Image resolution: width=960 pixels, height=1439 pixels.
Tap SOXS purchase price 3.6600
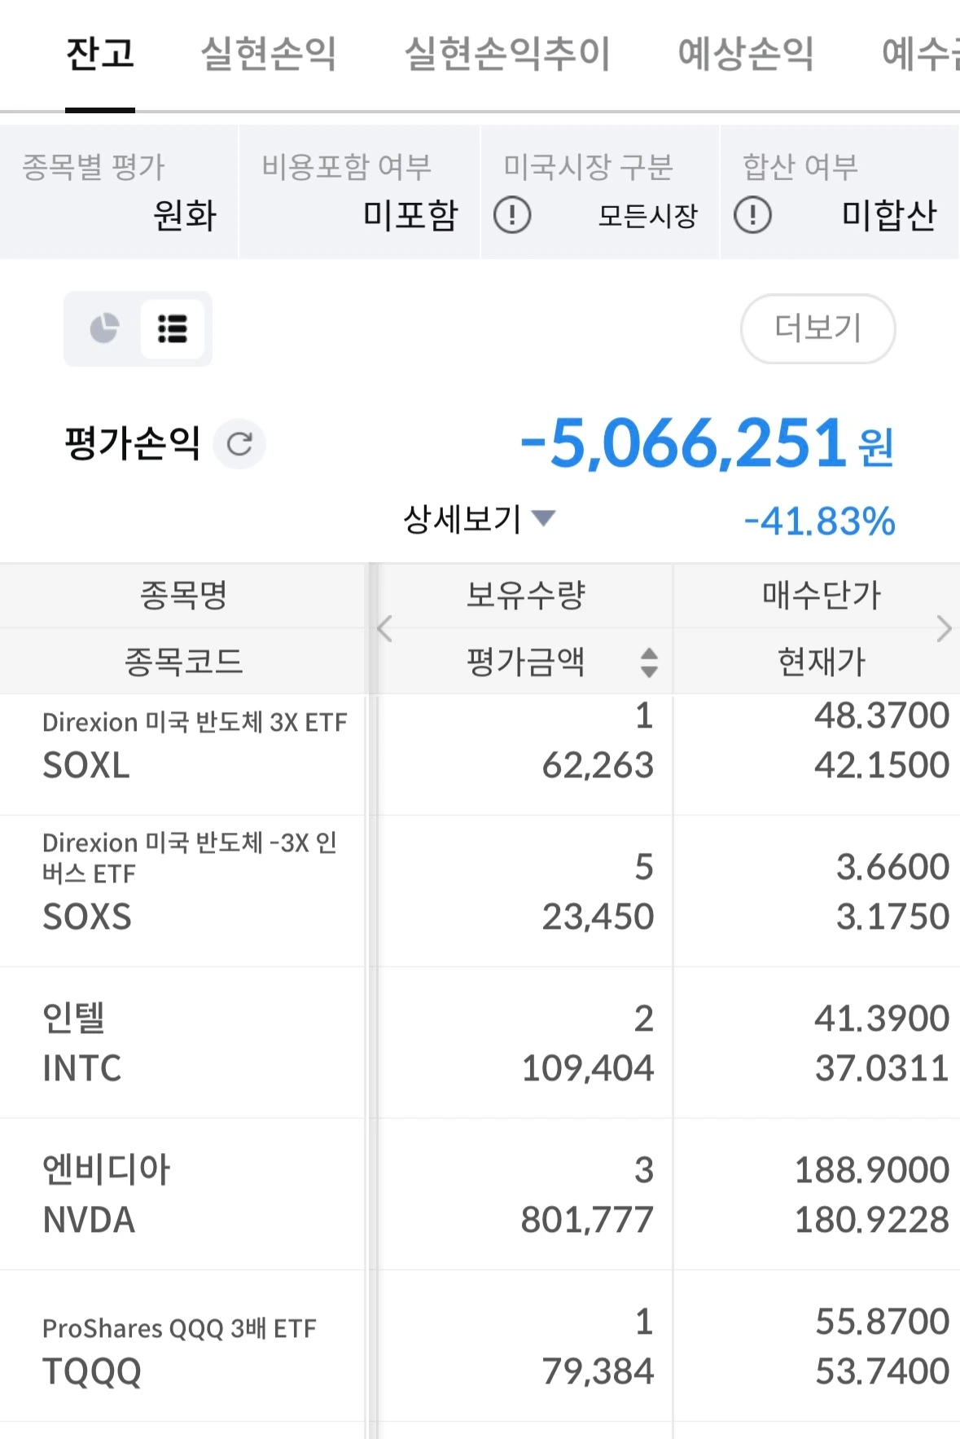(x=893, y=867)
